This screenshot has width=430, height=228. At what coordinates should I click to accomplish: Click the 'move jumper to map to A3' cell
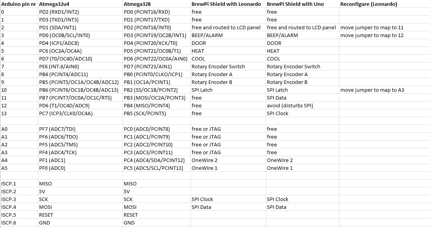tap(384, 90)
